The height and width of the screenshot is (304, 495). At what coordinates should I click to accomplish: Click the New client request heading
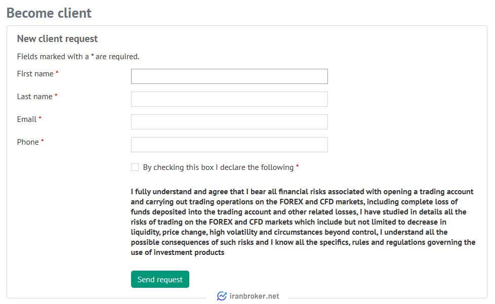click(58, 38)
